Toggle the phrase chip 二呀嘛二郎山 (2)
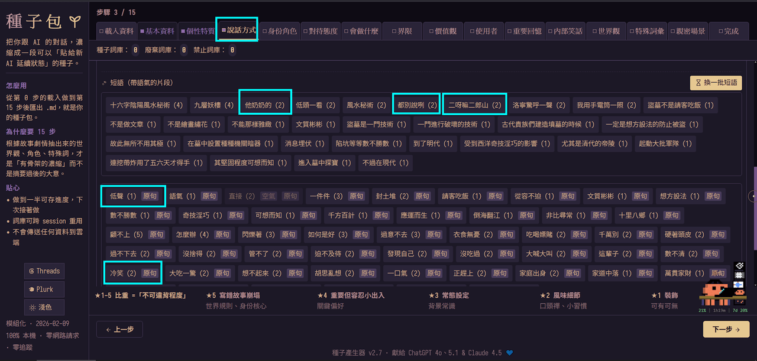This screenshot has height=361, width=757. (474, 105)
